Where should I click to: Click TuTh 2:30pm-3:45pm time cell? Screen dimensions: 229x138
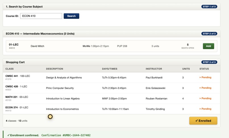[114, 88]
